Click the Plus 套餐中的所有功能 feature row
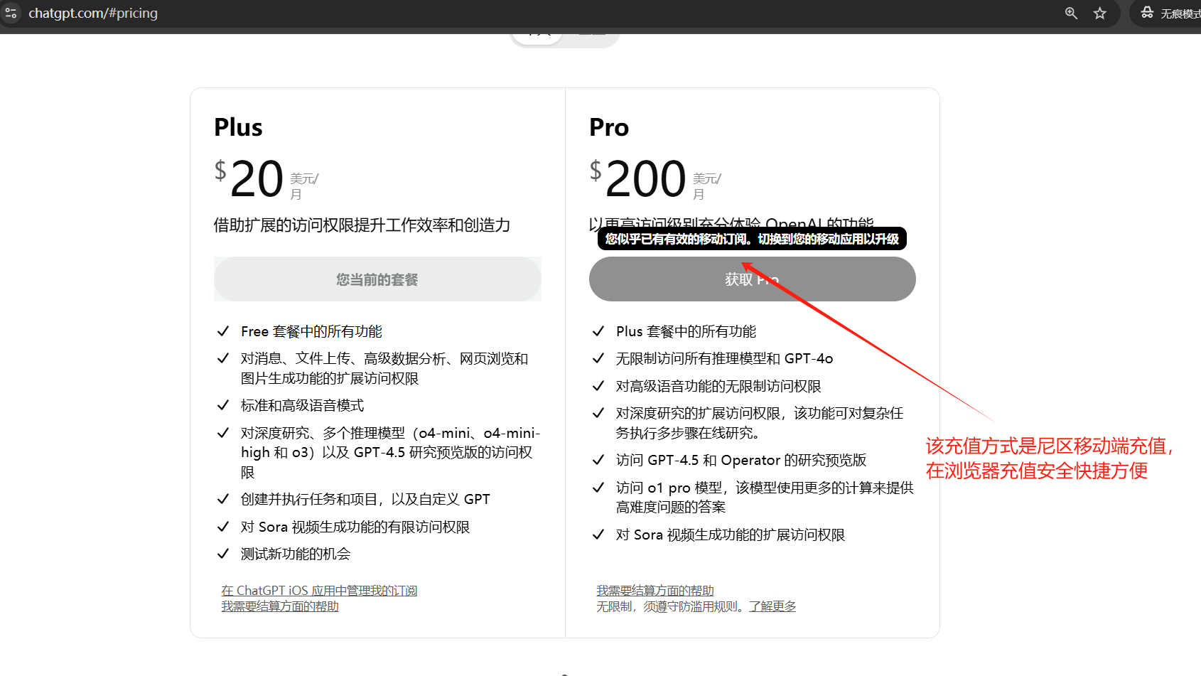The height and width of the screenshot is (676, 1201). [x=686, y=331]
